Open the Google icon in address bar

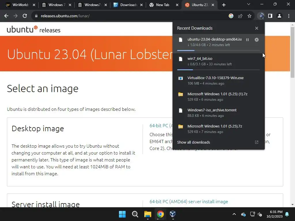point(231,16)
